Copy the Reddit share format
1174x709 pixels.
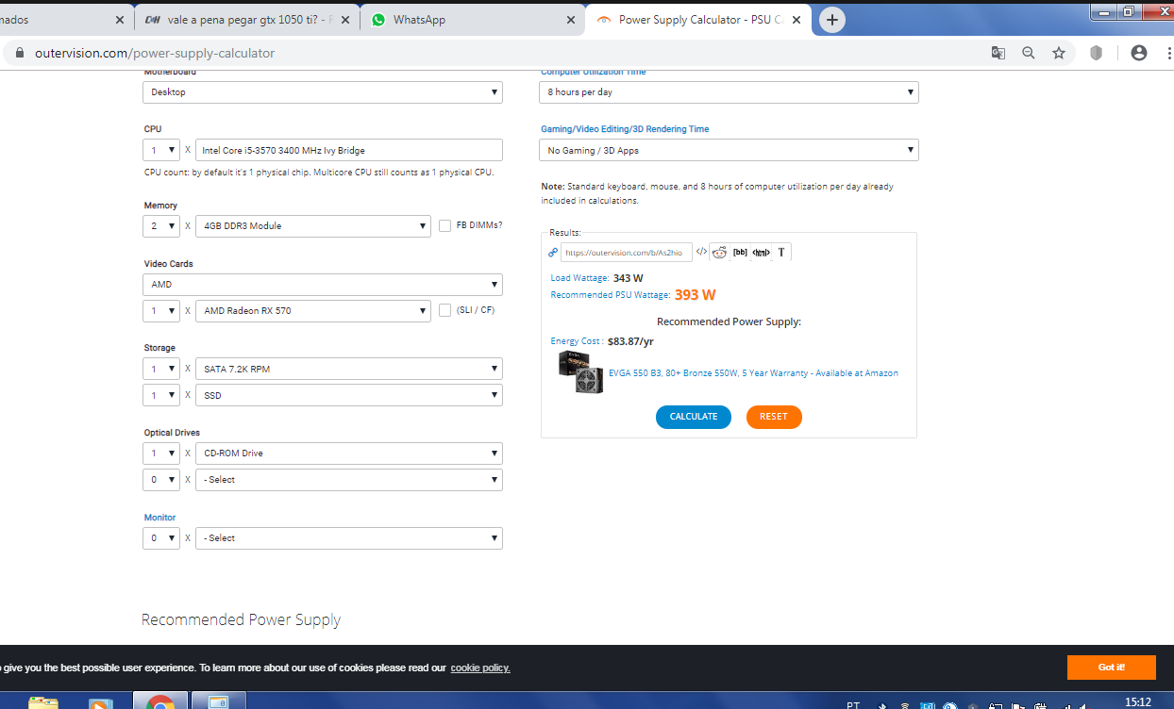[719, 252]
